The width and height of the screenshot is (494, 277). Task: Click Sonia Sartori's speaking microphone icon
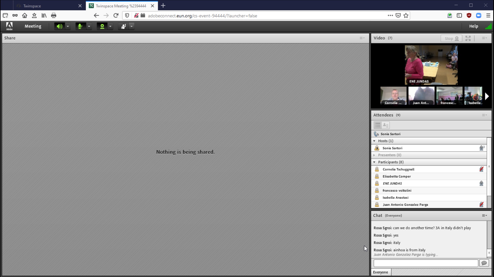click(x=482, y=148)
